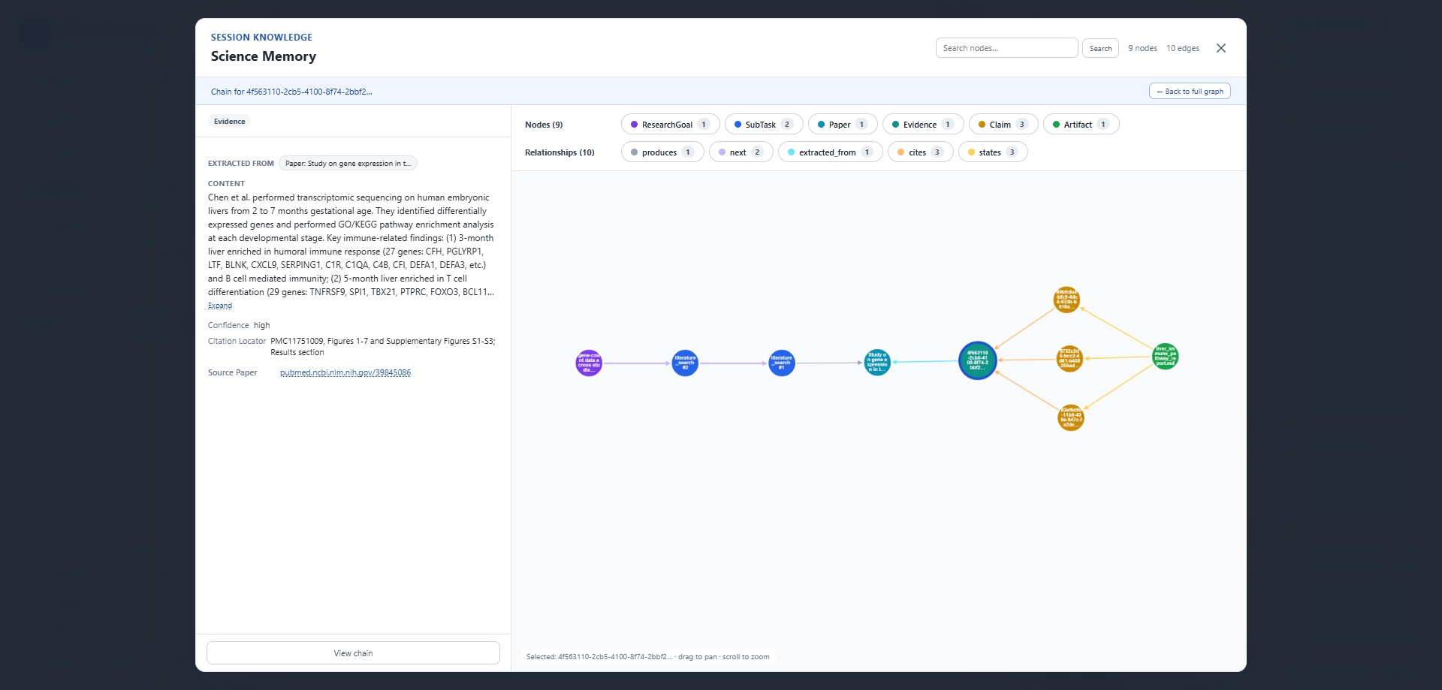Image resolution: width=1442 pixels, height=690 pixels.
Task: Click the '10 edges' count label
Action: (1183, 48)
